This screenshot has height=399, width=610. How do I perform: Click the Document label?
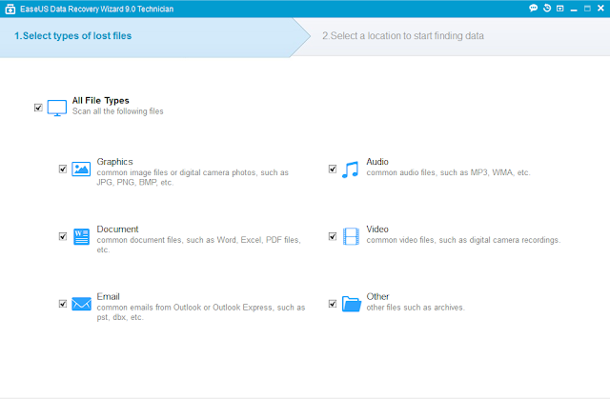pos(117,229)
